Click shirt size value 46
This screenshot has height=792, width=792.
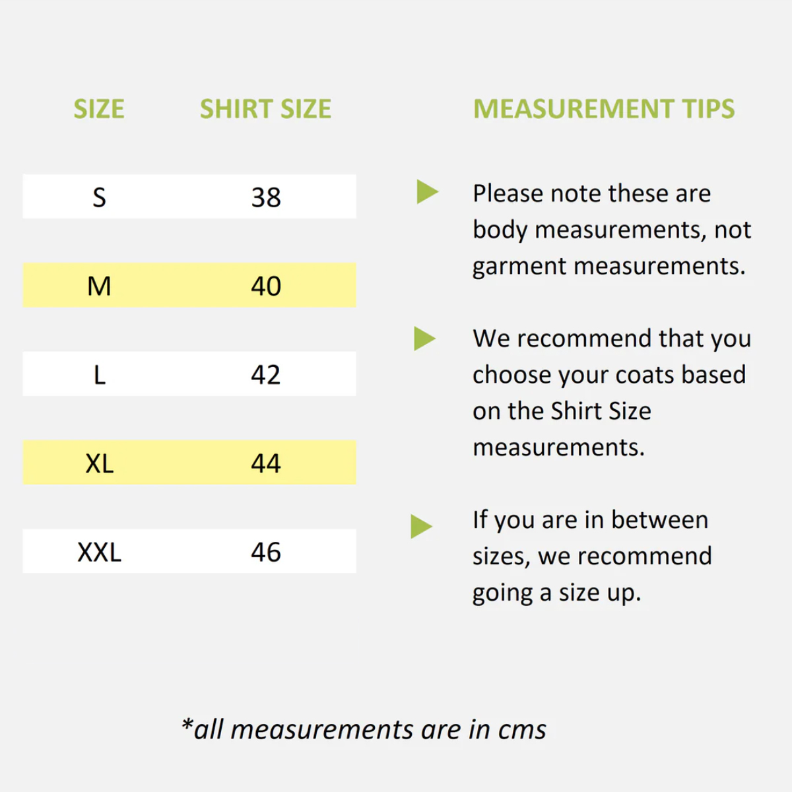click(x=266, y=552)
